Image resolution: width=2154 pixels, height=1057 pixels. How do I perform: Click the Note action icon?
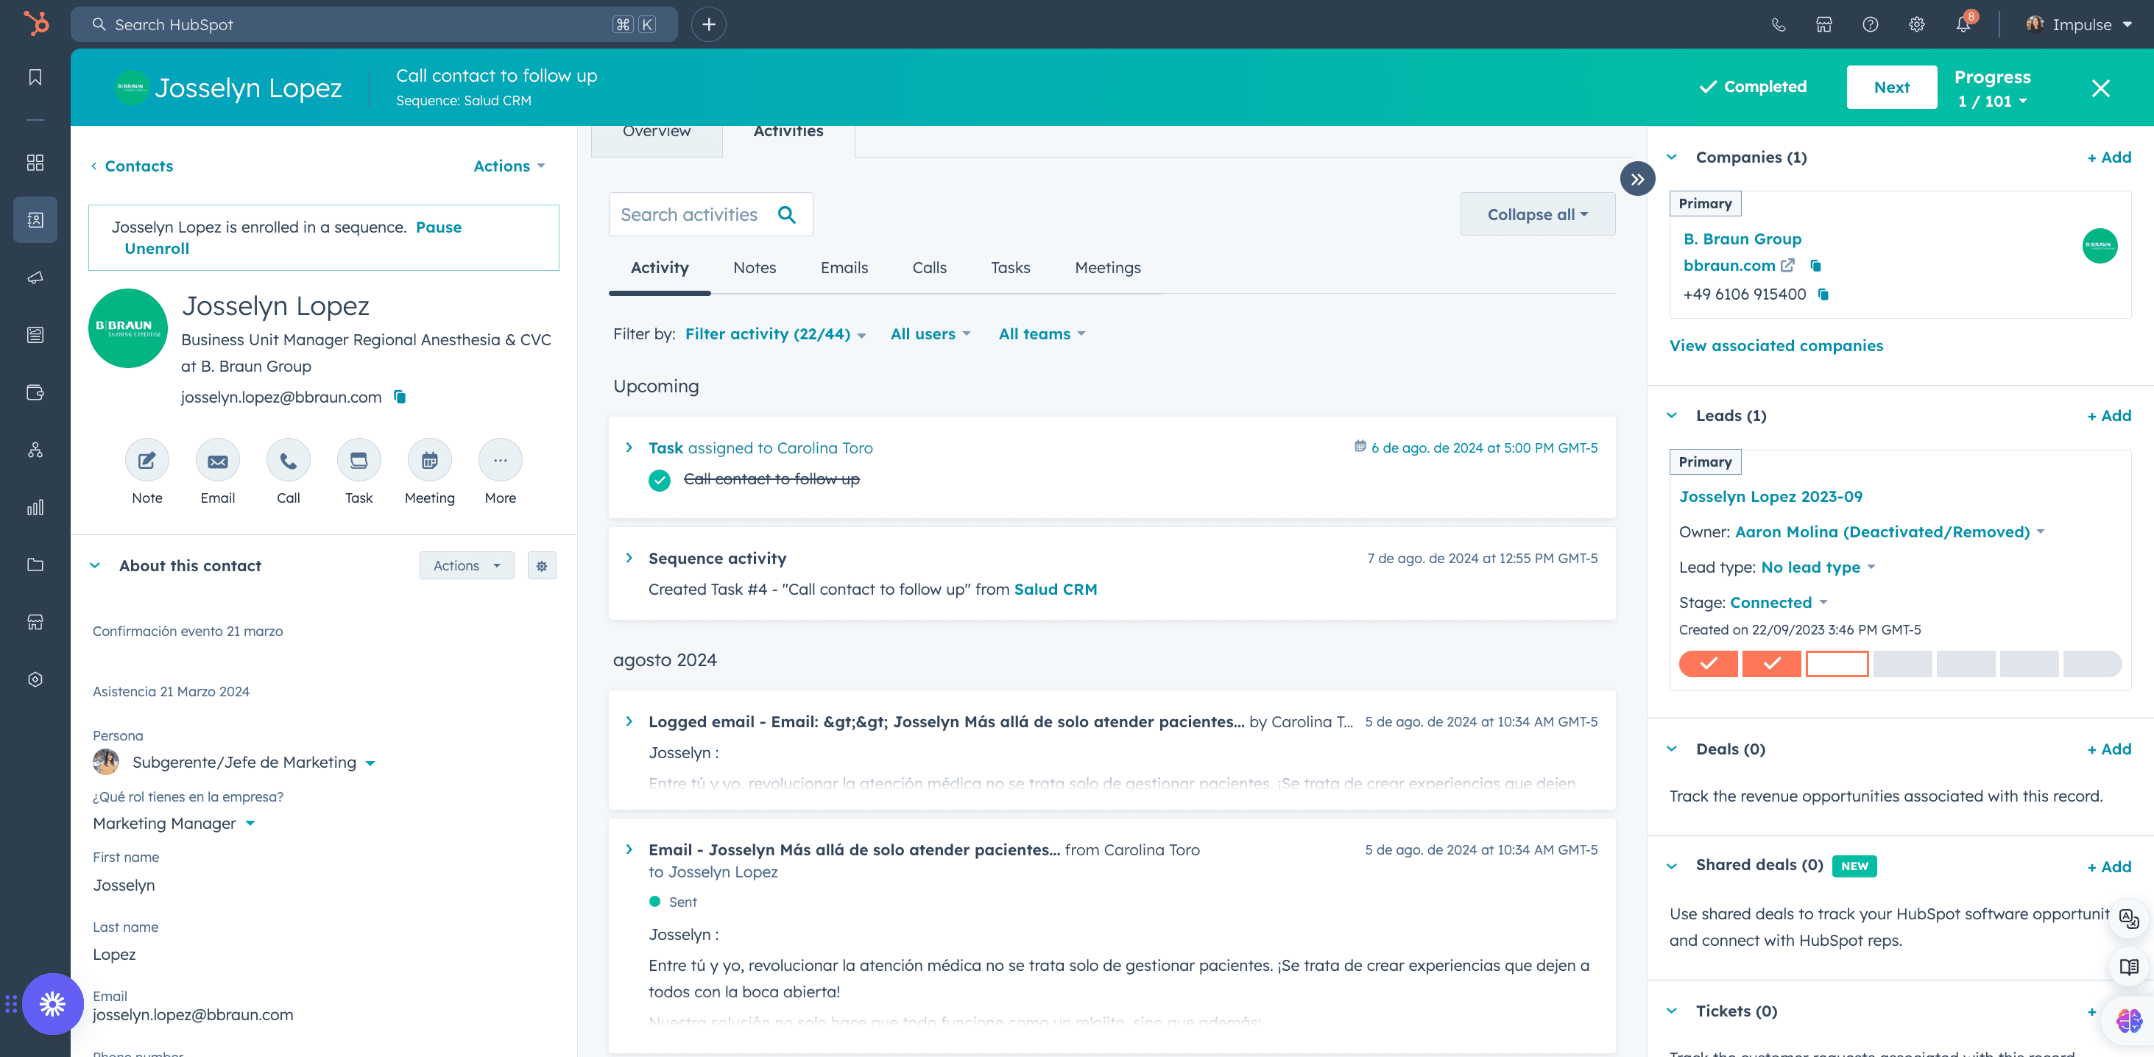coord(147,460)
